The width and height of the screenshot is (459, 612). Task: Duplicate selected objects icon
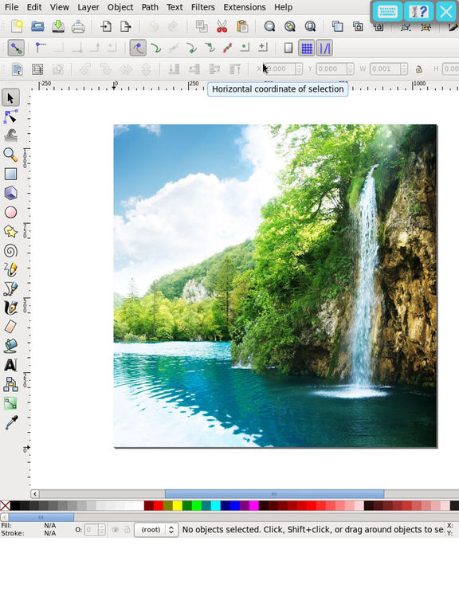337,26
